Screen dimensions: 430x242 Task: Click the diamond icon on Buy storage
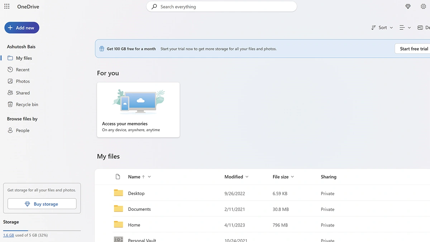point(27,204)
